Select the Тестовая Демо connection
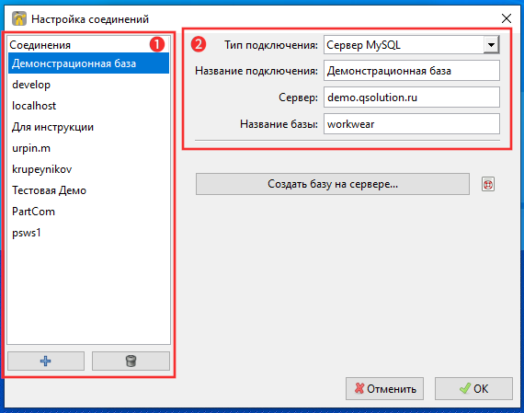This screenshot has height=413, width=524. 88,190
